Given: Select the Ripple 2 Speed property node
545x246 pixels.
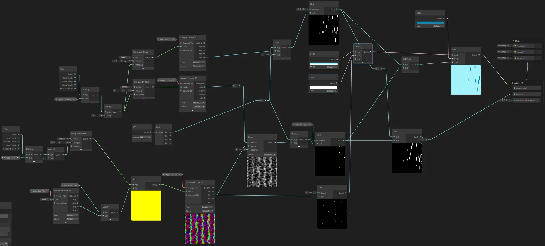Looking at the screenshot, I should [x=65, y=99].
